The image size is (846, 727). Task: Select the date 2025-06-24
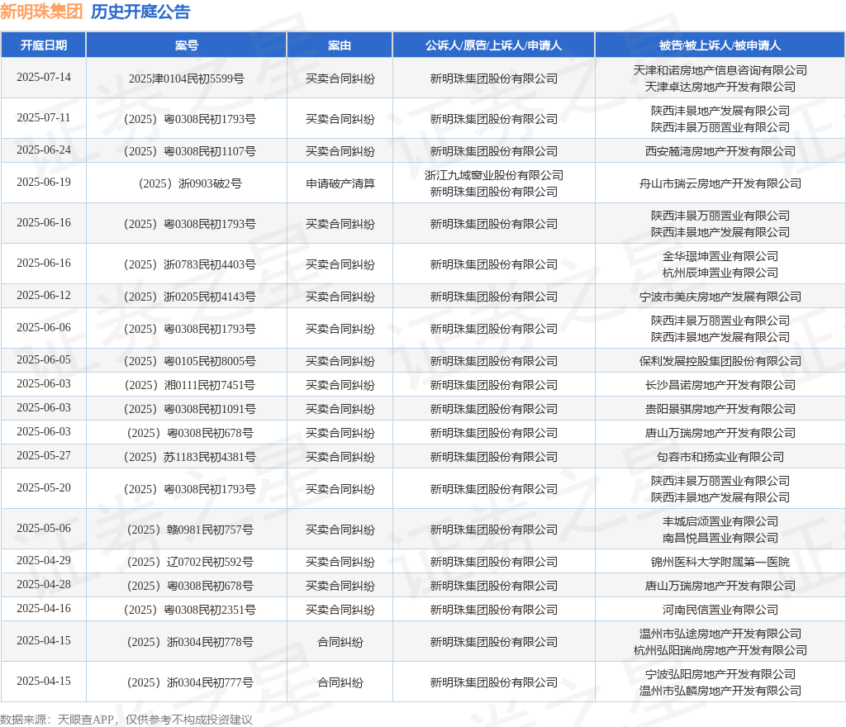point(44,150)
